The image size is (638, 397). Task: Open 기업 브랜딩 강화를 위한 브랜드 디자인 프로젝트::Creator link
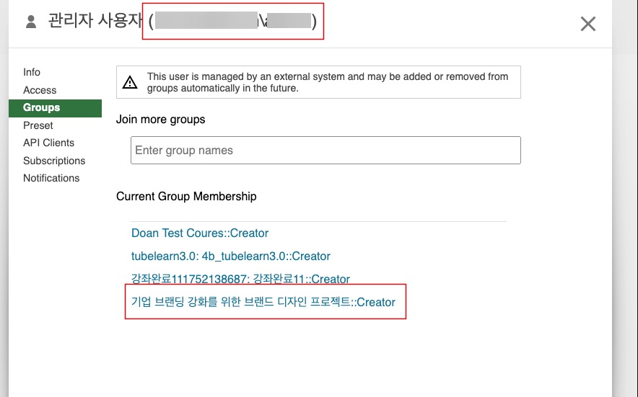point(263,302)
